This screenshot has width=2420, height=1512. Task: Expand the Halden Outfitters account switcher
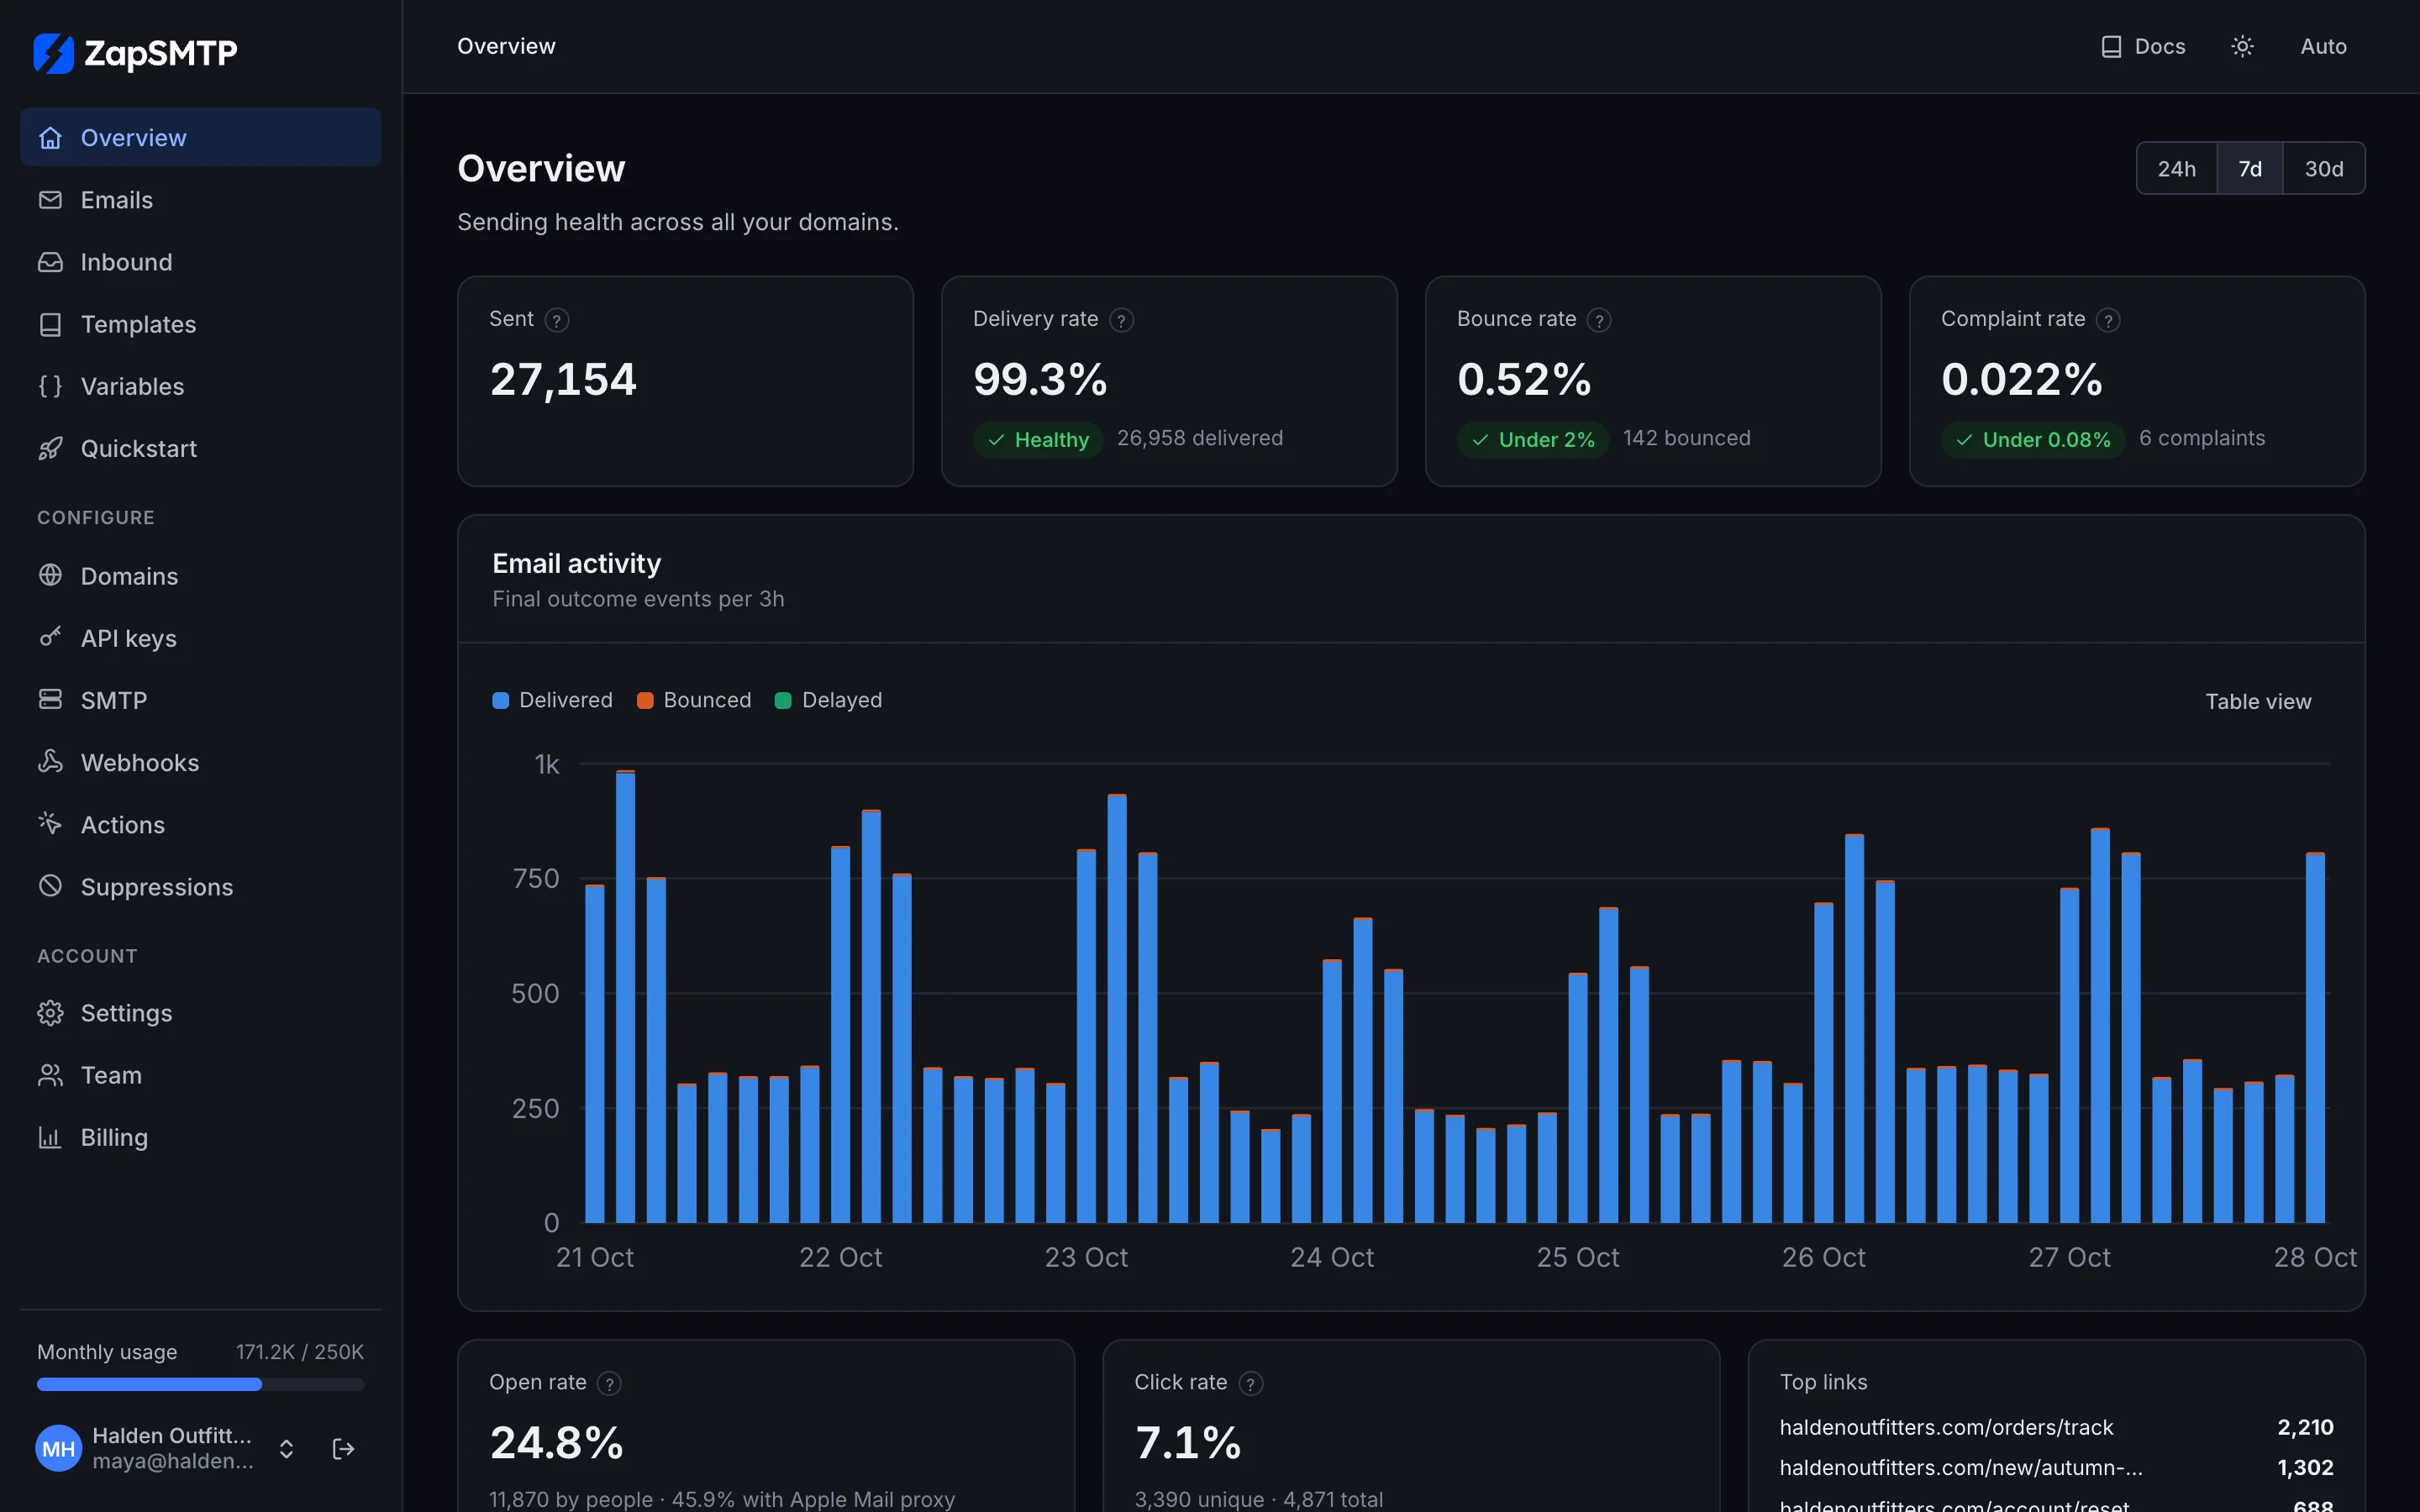point(286,1449)
